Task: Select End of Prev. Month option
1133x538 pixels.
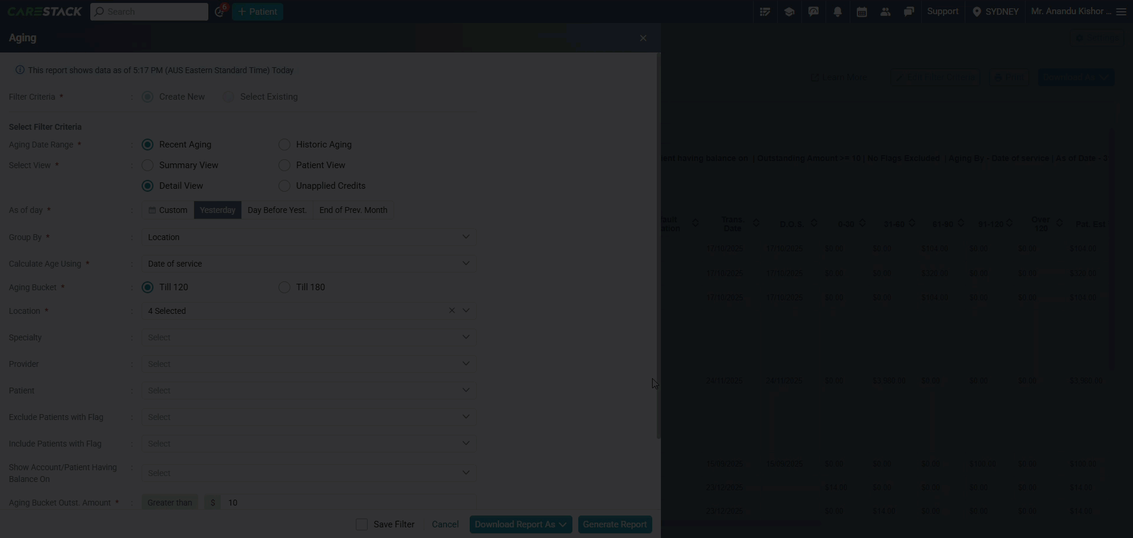Action: pos(353,210)
